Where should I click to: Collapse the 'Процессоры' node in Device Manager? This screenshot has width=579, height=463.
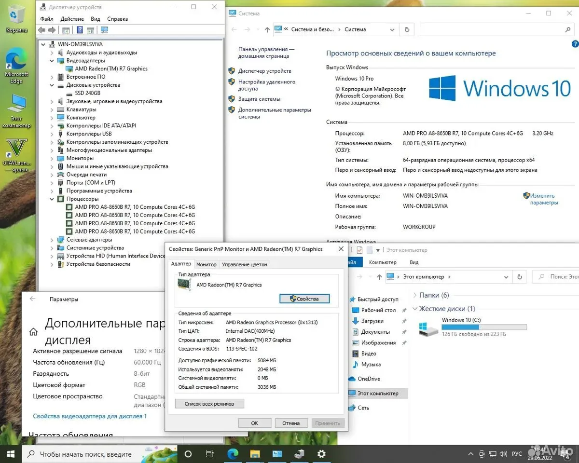(52, 199)
